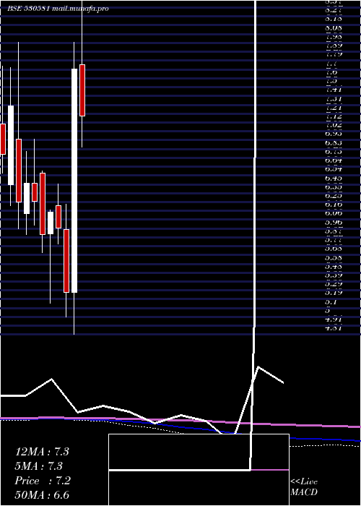Click the 6.83 price axis label

click(334, 143)
